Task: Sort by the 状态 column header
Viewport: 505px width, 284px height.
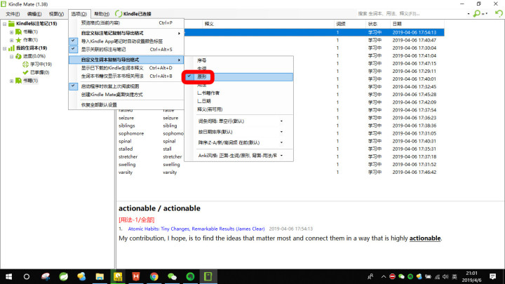Action: [378, 24]
